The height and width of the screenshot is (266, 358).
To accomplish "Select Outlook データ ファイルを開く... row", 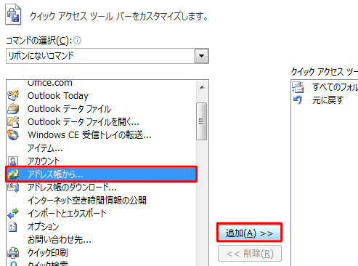I will [x=101, y=122].
